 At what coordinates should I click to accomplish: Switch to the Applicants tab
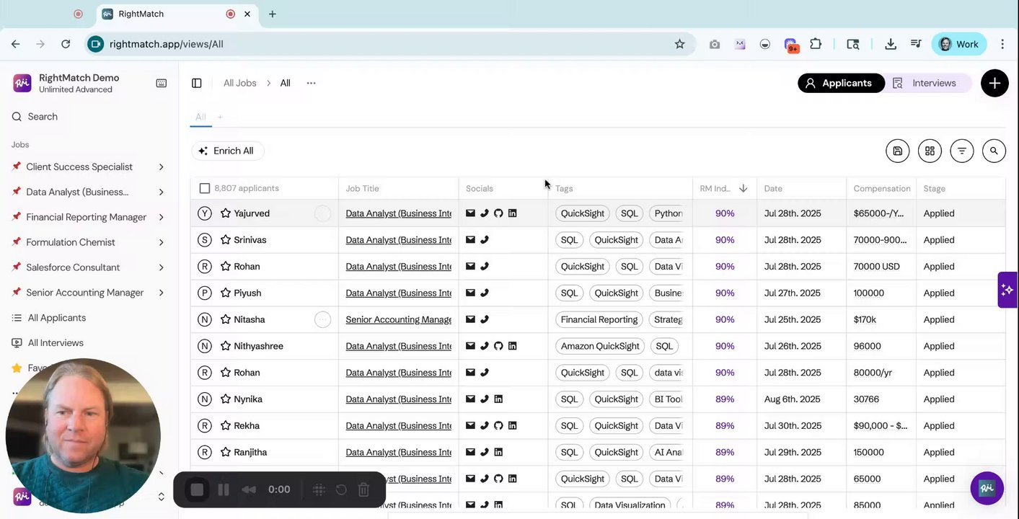pyautogui.click(x=841, y=83)
